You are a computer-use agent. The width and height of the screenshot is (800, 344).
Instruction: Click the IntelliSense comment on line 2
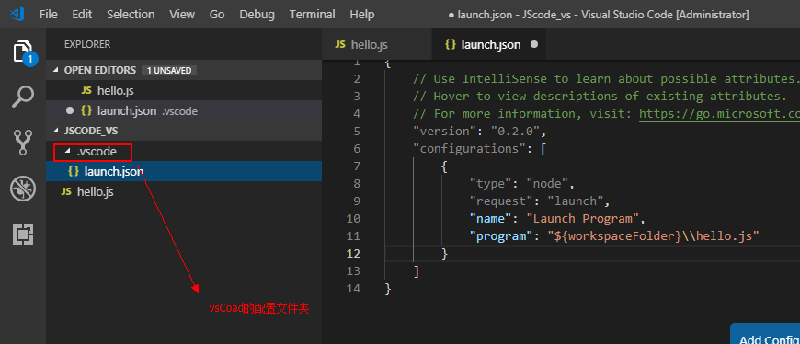pos(605,79)
